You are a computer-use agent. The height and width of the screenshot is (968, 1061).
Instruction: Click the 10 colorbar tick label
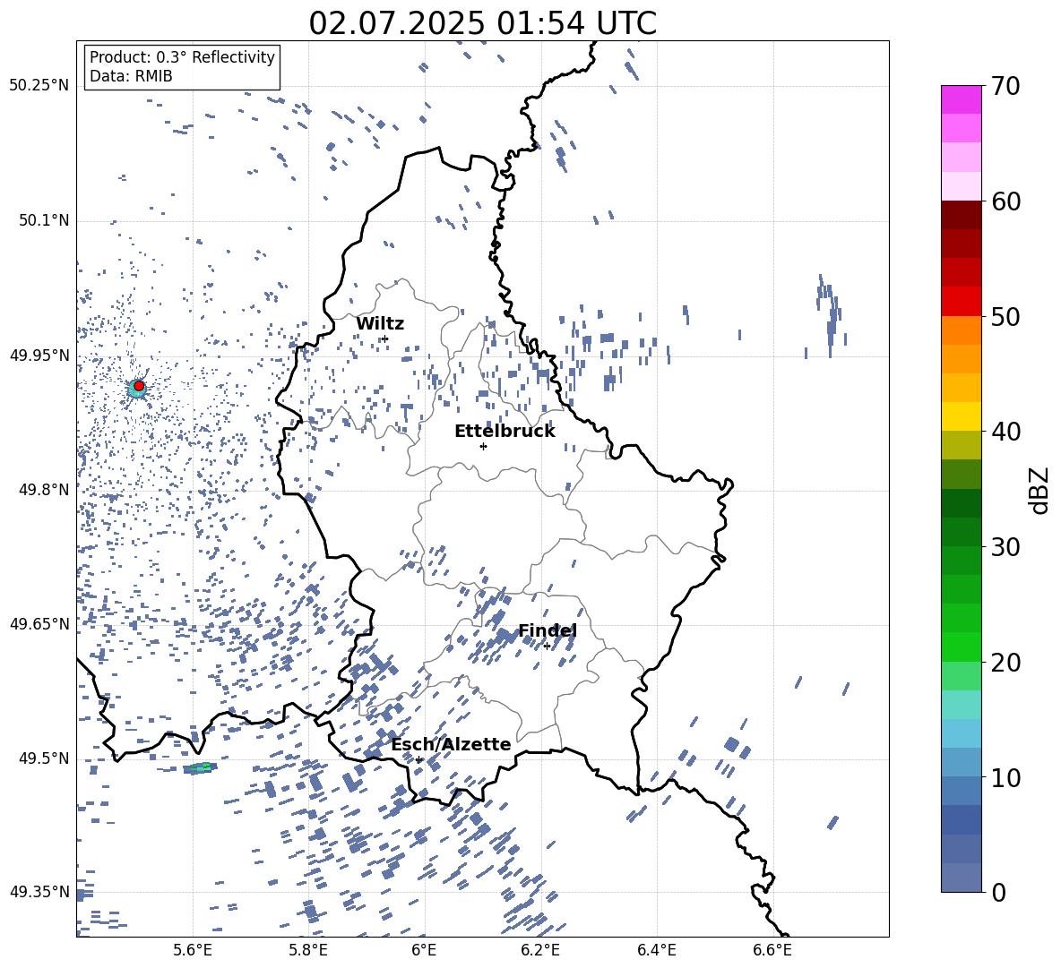1005,777
